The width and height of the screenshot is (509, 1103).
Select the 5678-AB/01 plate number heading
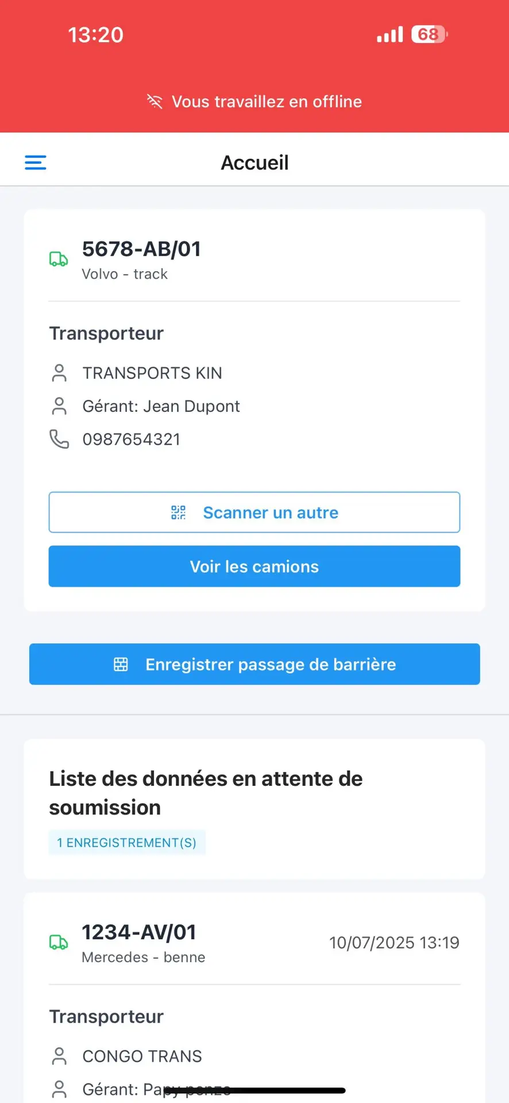[x=141, y=249]
